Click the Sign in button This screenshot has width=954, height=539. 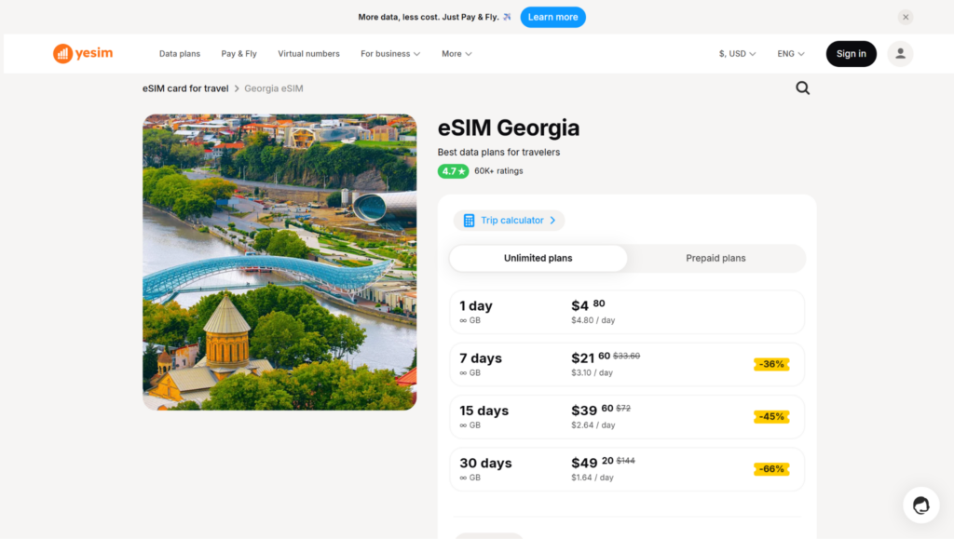click(x=851, y=53)
